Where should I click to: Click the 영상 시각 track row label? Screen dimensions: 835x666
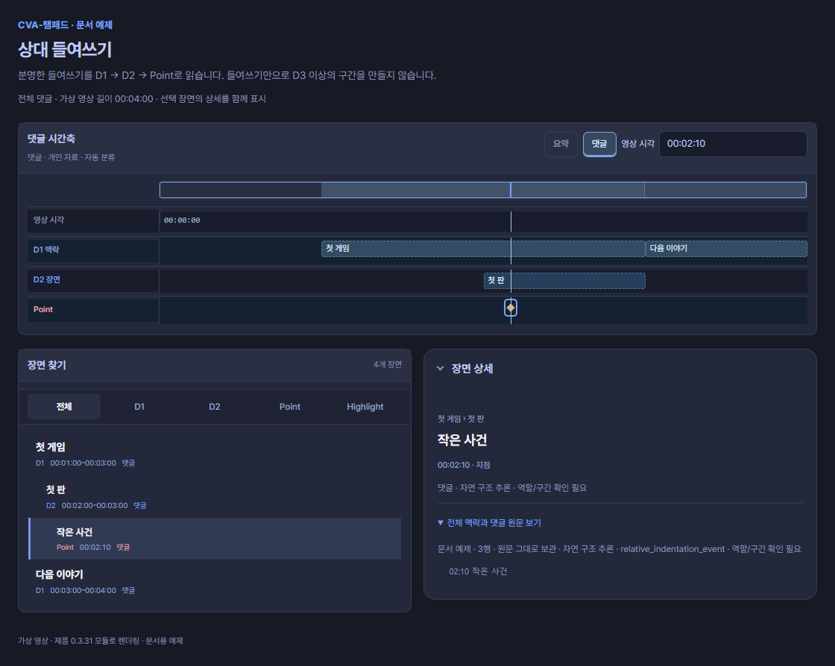click(48, 220)
